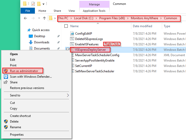Open the recent locations dropdown arrow
Viewport: 186px width, 140px height.
tap(39, 18)
